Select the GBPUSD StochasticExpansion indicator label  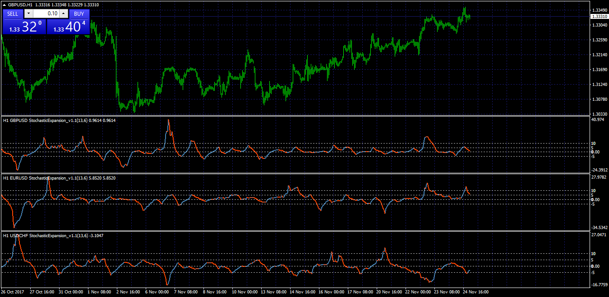59,121
